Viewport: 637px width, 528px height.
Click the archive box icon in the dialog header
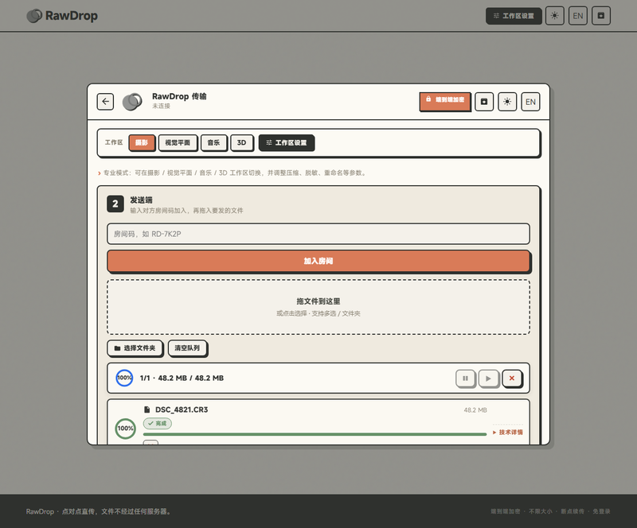tap(484, 102)
